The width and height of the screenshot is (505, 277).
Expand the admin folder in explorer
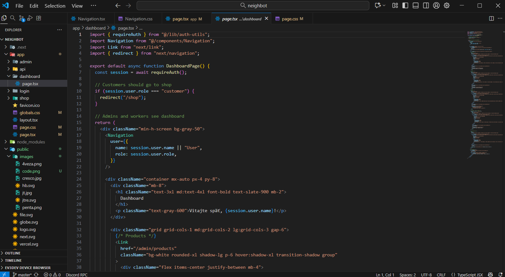25,62
